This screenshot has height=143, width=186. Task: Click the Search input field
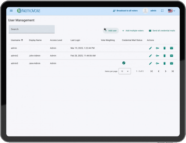[x=32, y=29]
